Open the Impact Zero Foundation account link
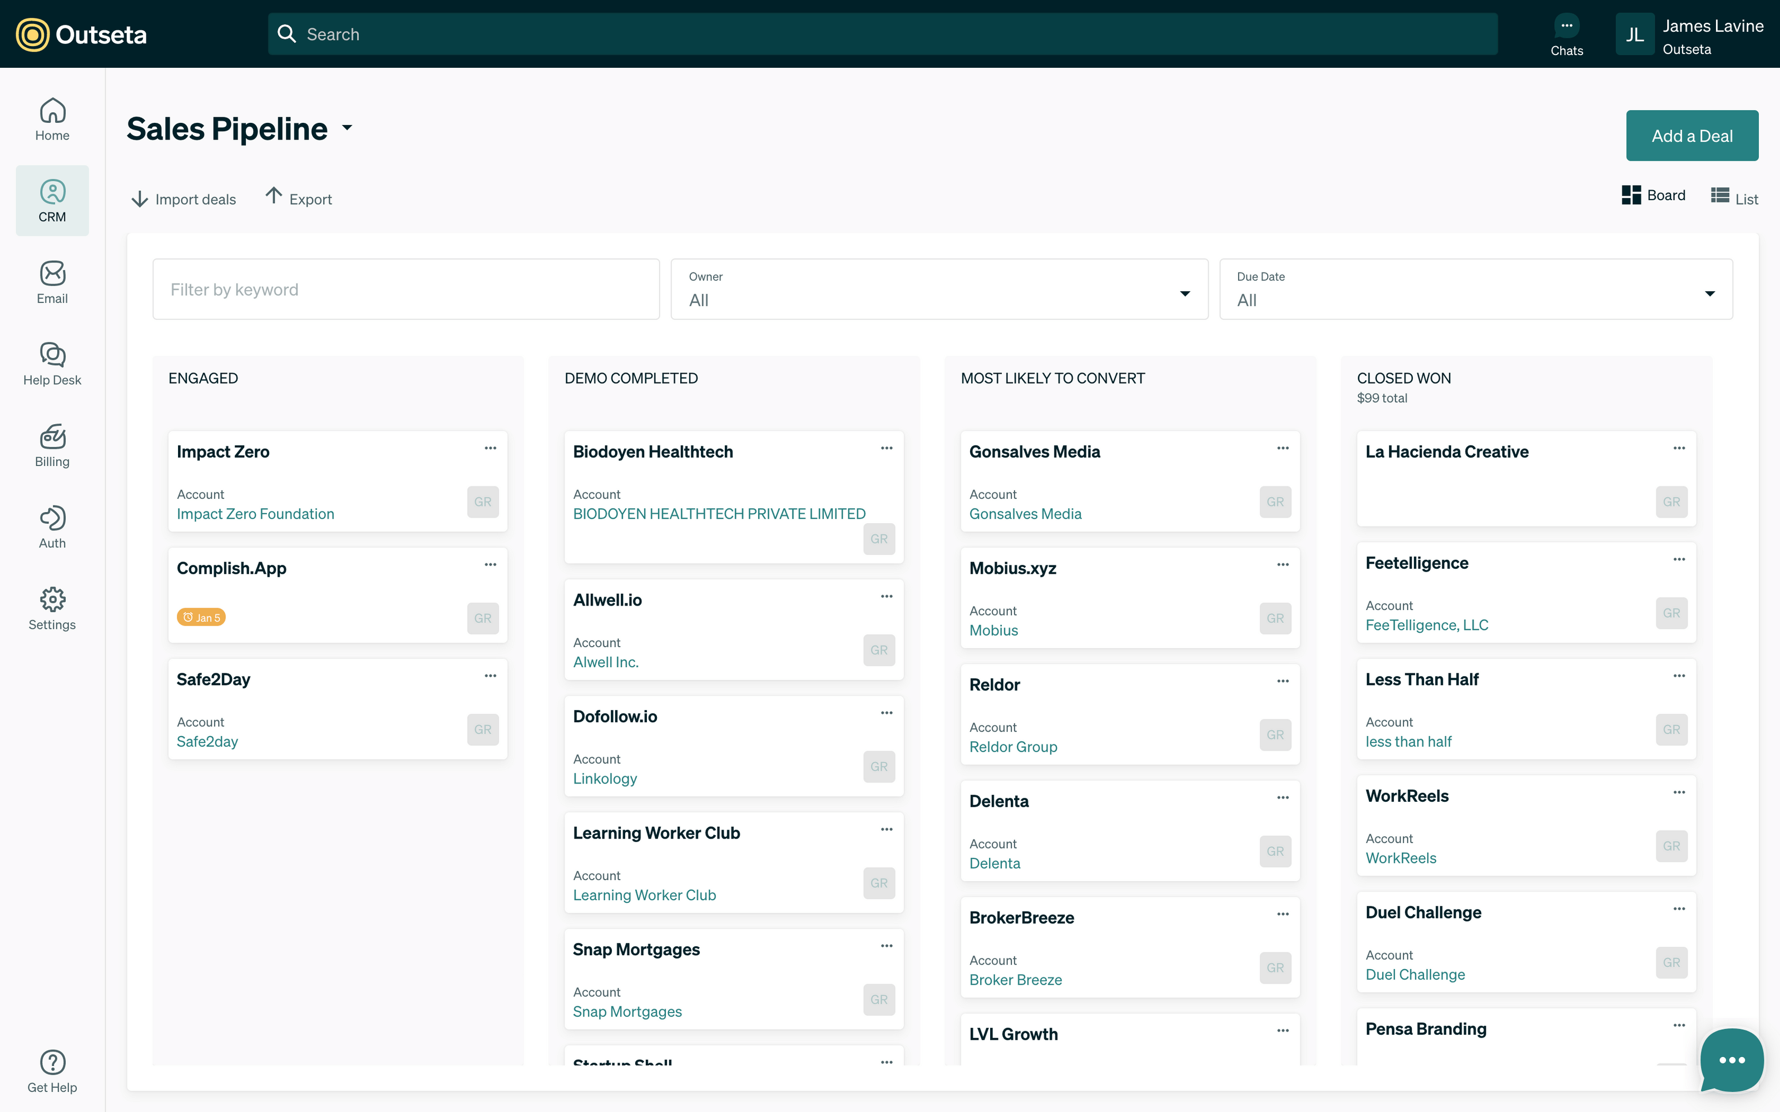 255,514
